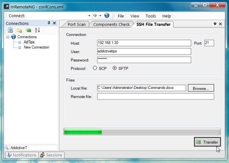Click the search magnifier icon at the bottom left
229x163 pixels.
point(7,147)
